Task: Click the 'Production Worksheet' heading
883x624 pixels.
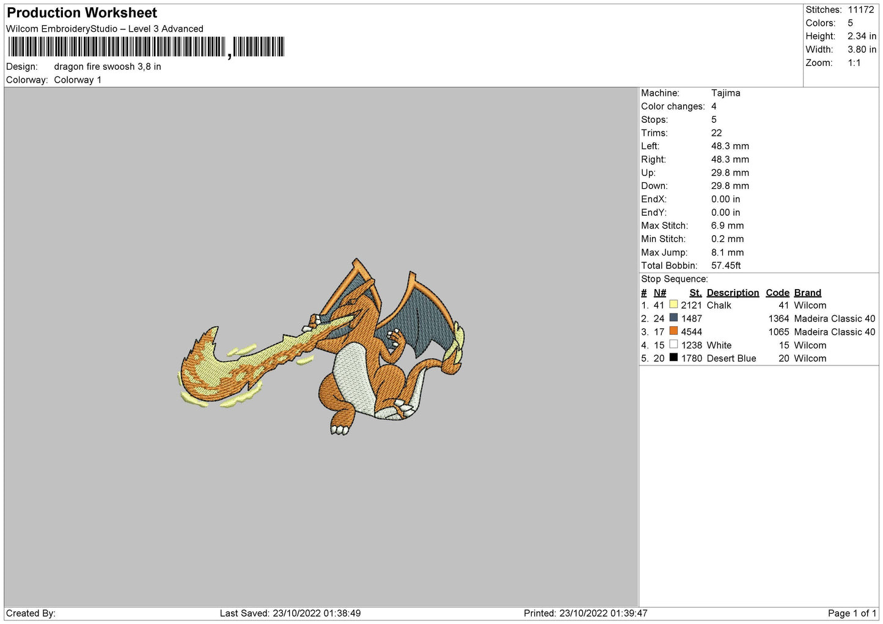Action: click(x=82, y=13)
